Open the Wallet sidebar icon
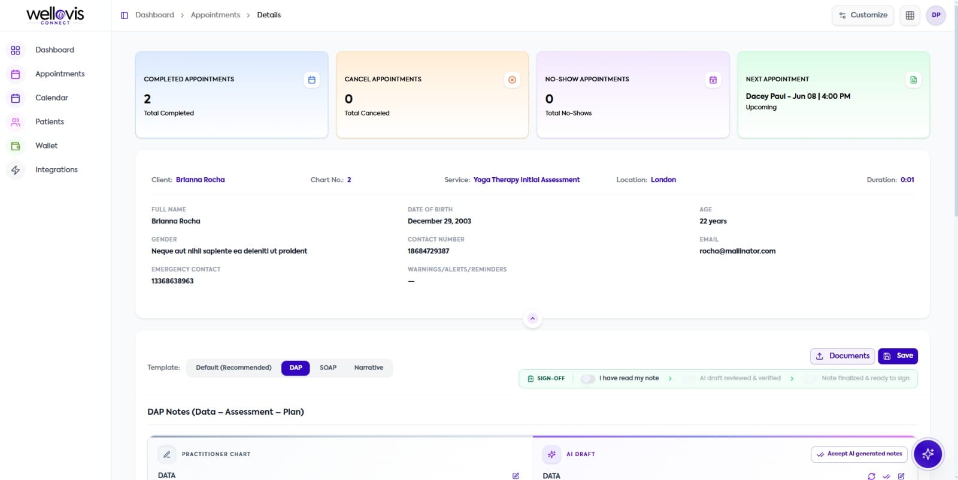 (x=16, y=146)
